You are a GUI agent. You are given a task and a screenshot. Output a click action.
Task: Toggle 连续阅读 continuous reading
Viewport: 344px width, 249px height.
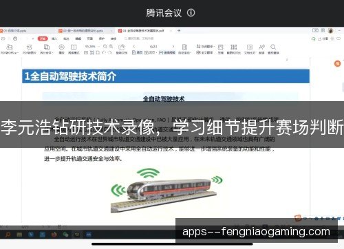(x=167, y=52)
